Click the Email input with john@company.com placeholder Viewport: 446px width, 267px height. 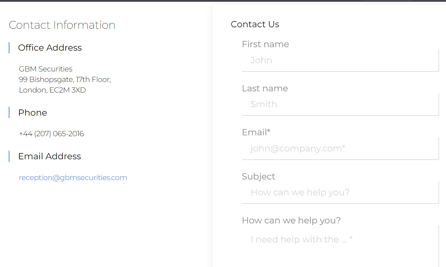[340, 148]
